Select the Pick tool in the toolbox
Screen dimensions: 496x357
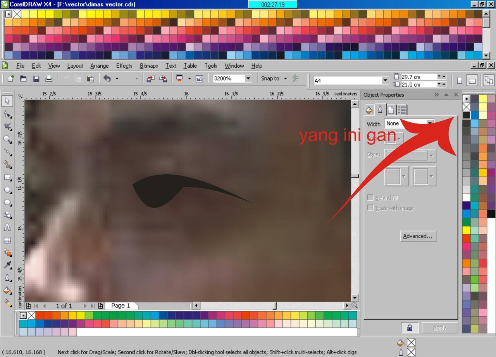point(7,101)
